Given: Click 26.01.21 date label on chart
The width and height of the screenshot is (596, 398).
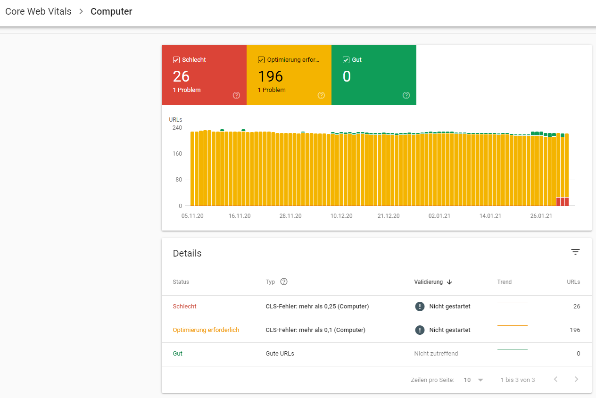Looking at the screenshot, I should click(x=541, y=216).
